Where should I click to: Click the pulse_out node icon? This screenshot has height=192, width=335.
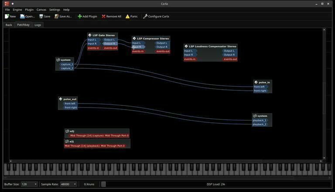[61, 99]
